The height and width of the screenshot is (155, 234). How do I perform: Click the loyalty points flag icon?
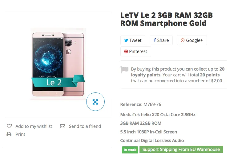124,70
